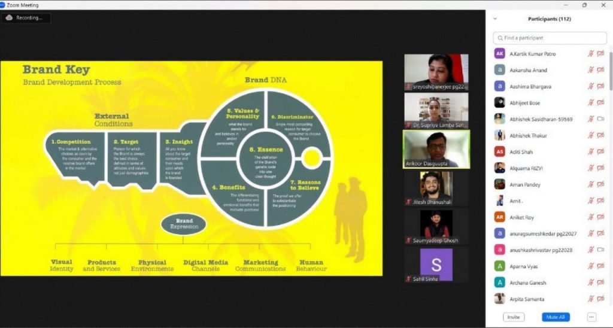613x328 pixels.
Task: Open the more options ellipsis menu
Action: [591, 317]
